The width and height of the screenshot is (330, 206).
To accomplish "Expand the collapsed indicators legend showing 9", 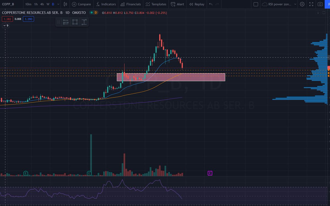I will click(x=6, y=26).
